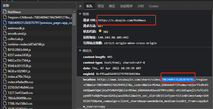Click the file icon beside secsdk.umd.js
The width and height of the screenshot is (213, 109).
pos(5,33)
